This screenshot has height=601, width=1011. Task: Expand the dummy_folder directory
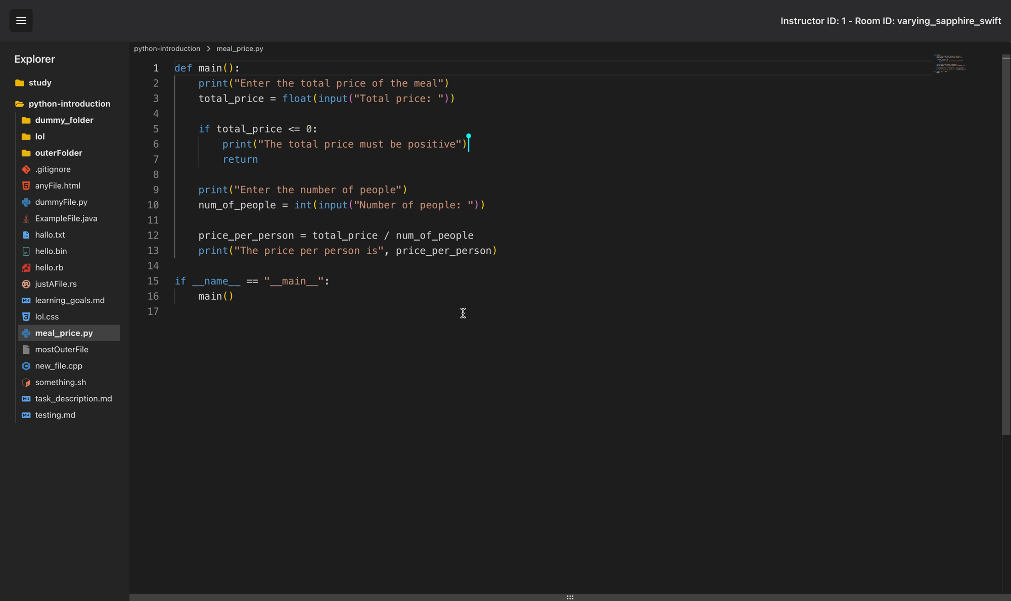coord(64,120)
